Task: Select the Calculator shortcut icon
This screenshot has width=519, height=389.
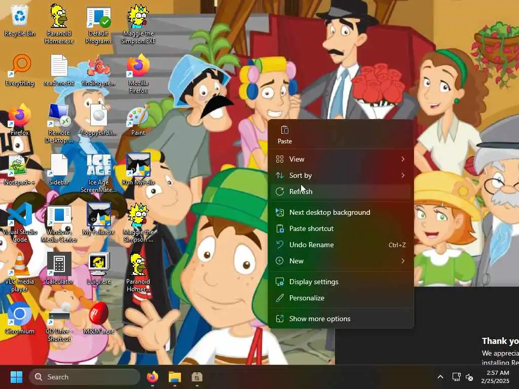Action: click(x=59, y=268)
